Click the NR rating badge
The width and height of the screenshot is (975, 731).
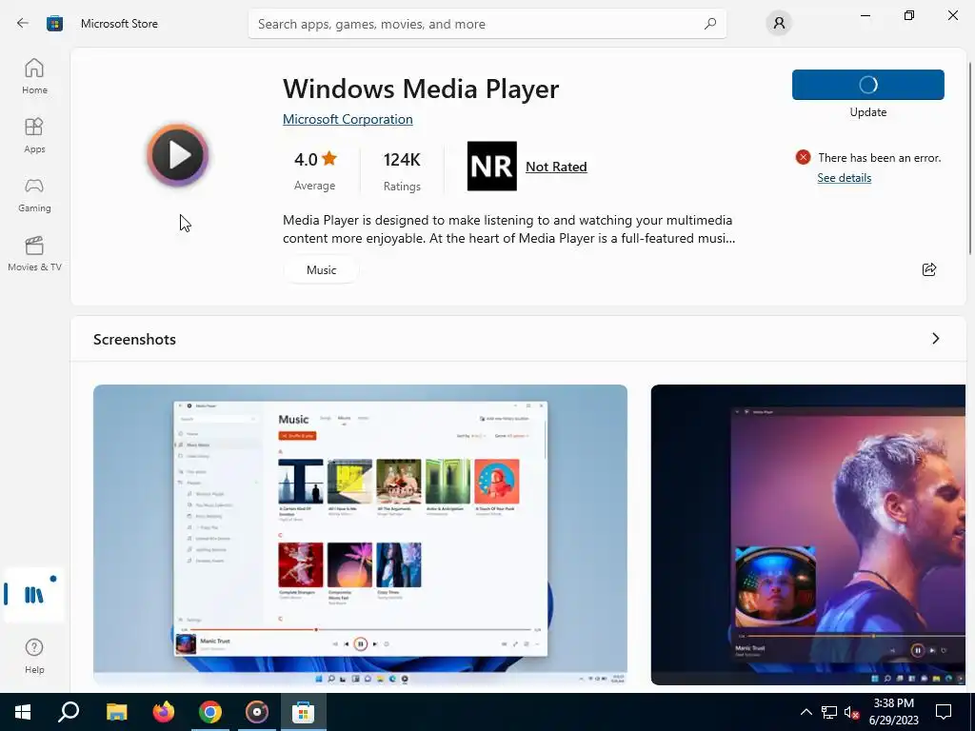click(x=492, y=166)
